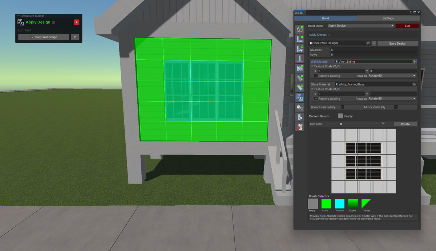Viewport: 436px width, 251px height.
Task: Uncheck Glass Material Relative Scaling checkbox
Action: (315, 99)
